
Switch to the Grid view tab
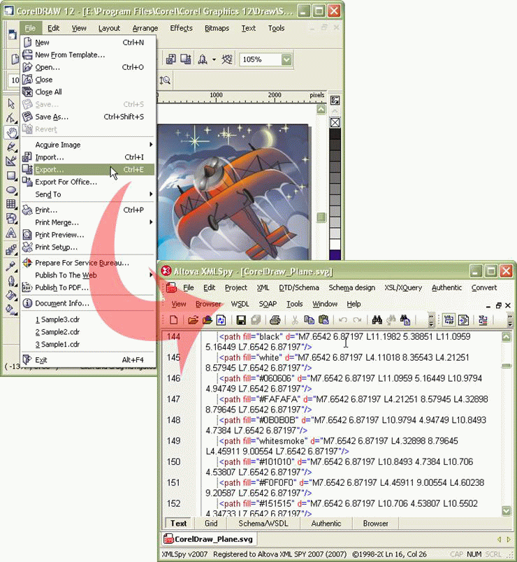[211, 524]
